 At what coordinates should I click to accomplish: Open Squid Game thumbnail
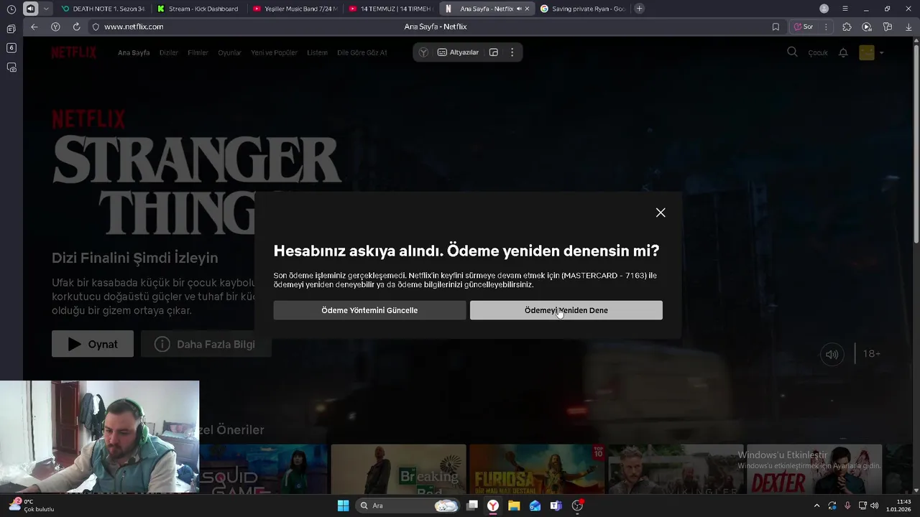[263, 469]
